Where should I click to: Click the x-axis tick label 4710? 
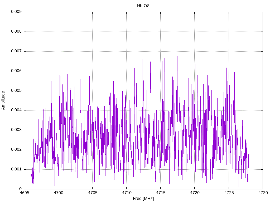[127, 193]
